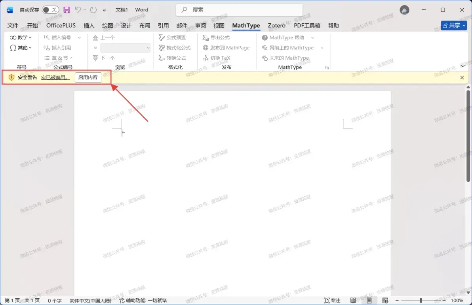Click the 搜索 search box
The width and height of the screenshot is (472, 305).
coord(239,10)
